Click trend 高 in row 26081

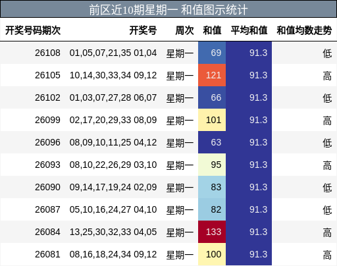pyautogui.click(x=327, y=255)
